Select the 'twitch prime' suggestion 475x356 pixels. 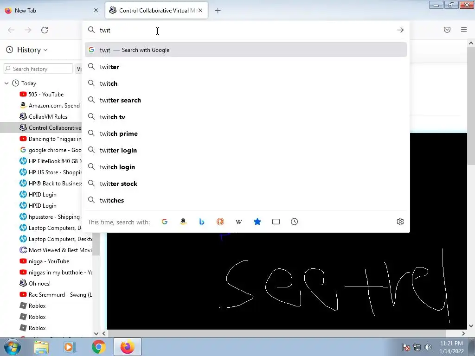(x=246, y=133)
